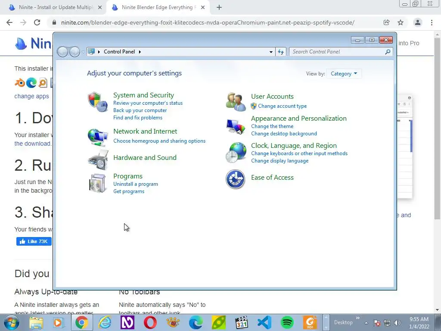441x331 pixels.
Task: Expand the Desktop toolbar chevron
Action: 357,318
